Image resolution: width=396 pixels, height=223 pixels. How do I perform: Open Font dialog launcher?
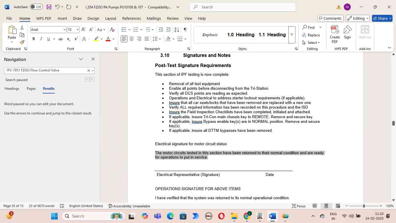[116, 49]
